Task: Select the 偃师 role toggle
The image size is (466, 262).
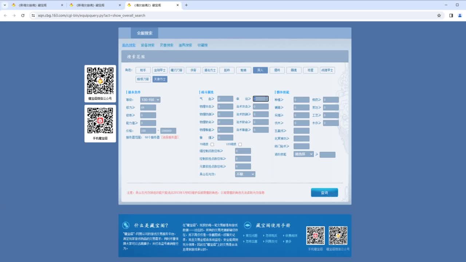Action: coord(277,70)
